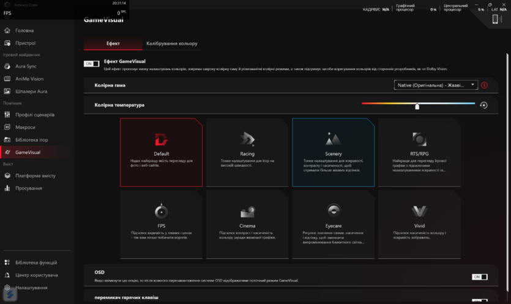Click the GameVisual page heading
Viewport: 511px width, 304px height.
(103, 20)
